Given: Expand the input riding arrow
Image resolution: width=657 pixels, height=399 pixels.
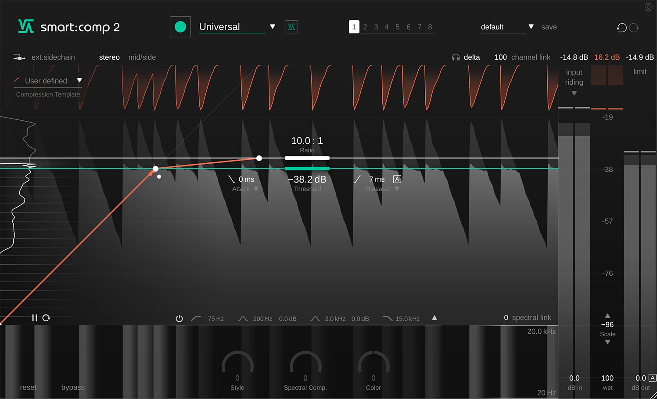Looking at the screenshot, I should [574, 93].
